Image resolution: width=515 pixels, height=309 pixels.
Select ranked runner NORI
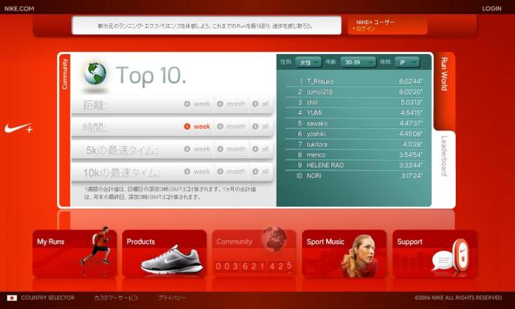355,175
